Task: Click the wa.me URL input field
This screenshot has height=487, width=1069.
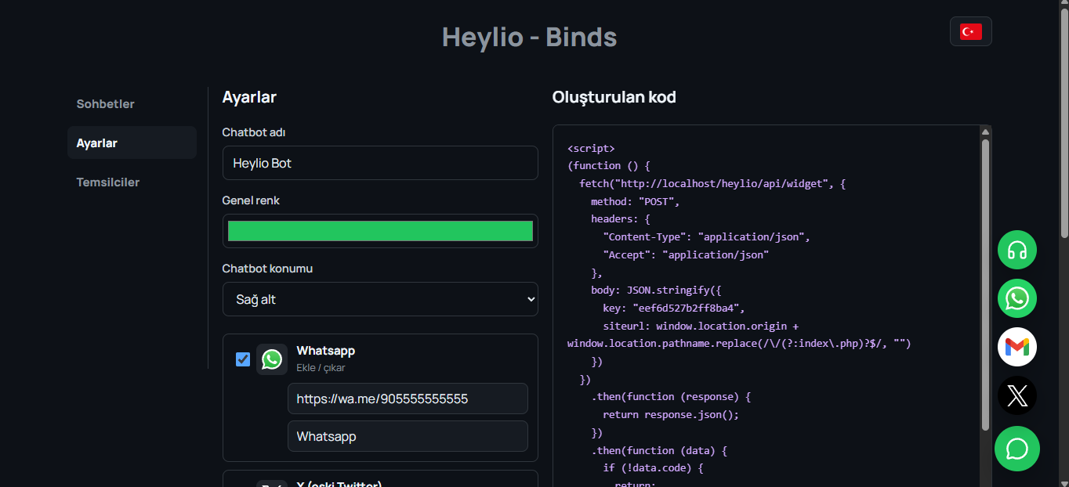Action: (x=408, y=399)
